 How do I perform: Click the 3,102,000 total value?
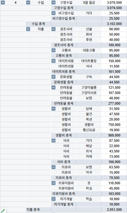(x=114, y=24)
